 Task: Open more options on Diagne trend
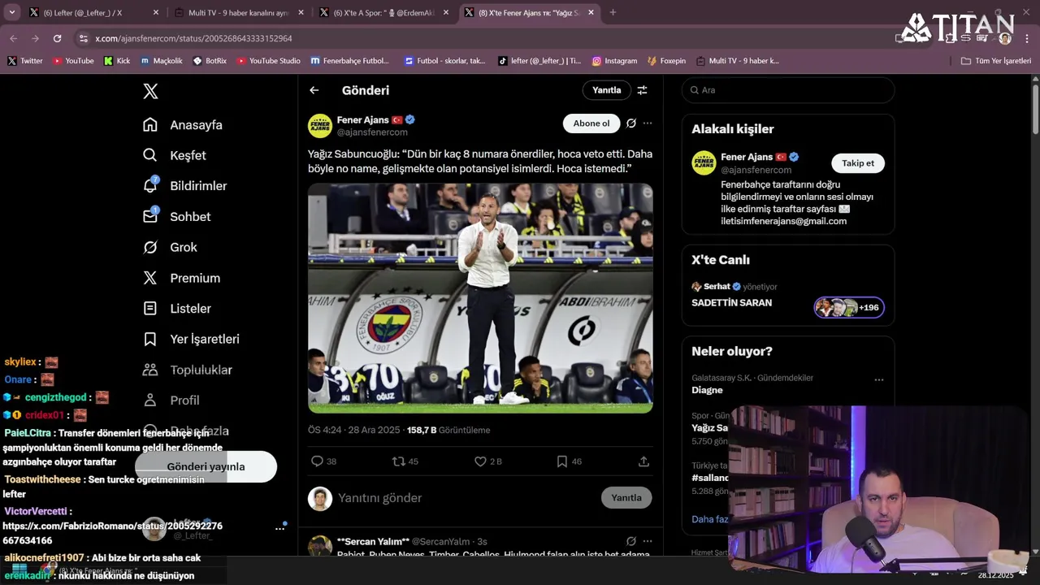878,379
